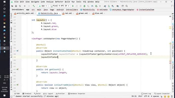
Task: Click the editor inspections eye icon
Action: pyautogui.click(x=170, y=16)
